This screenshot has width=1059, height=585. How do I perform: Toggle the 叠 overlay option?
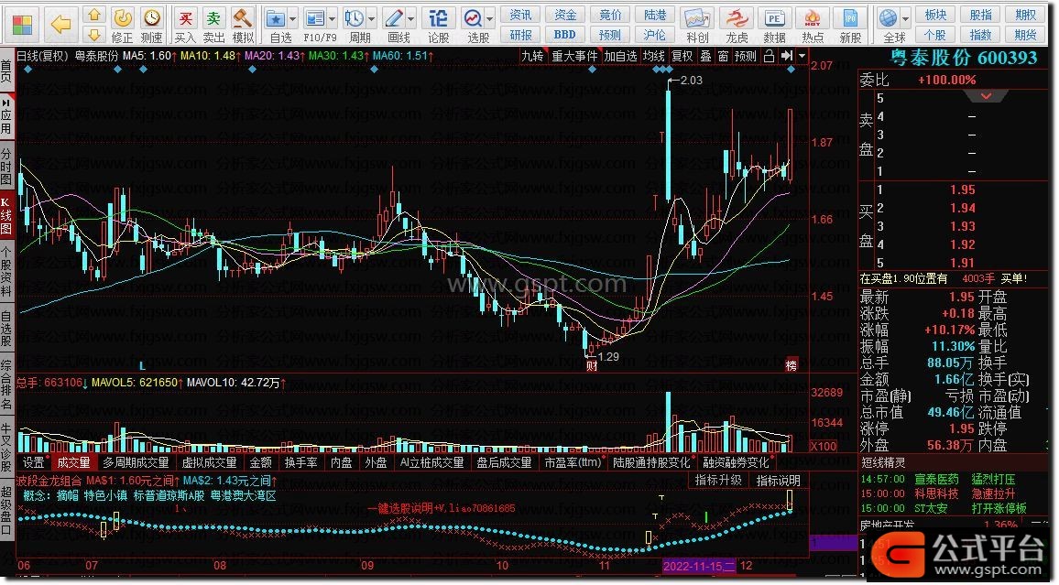[705, 57]
